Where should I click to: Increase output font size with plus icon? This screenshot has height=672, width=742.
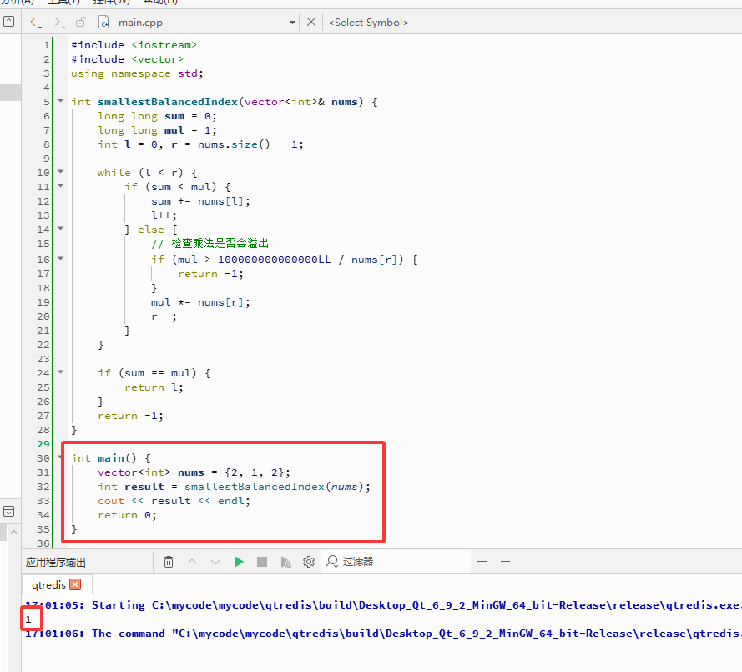(482, 562)
